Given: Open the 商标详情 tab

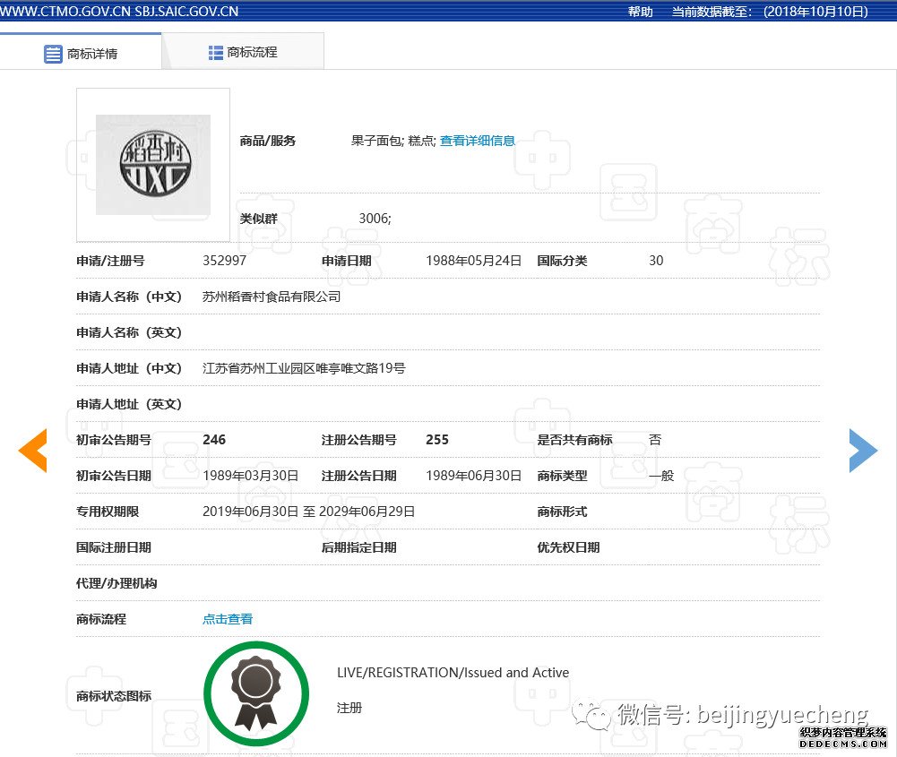Looking at the screenshot, I should tap(81, 52).
